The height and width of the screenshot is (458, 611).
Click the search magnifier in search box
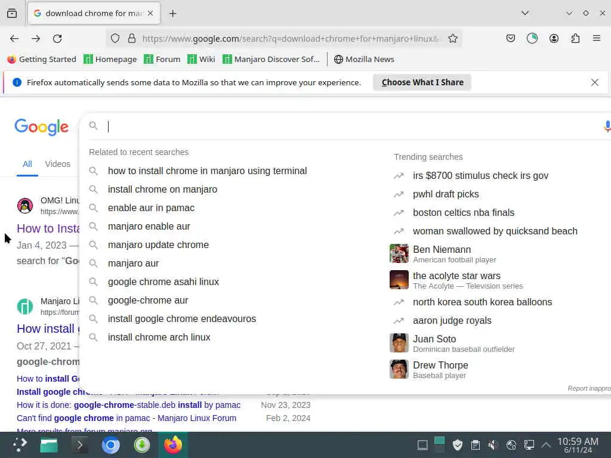(x=93, y=126)
